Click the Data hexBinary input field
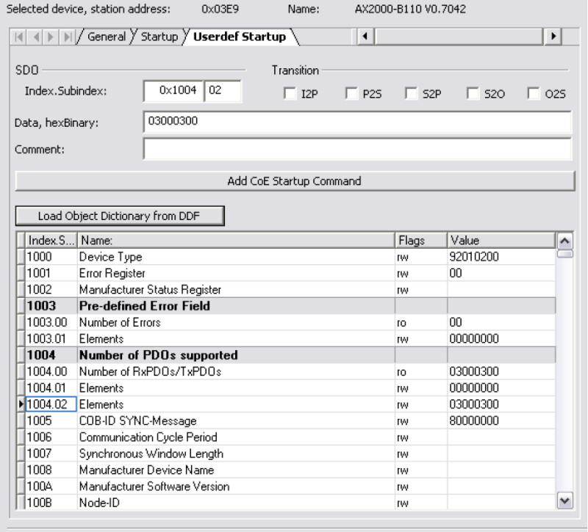The image size is (588, 532). 357,122
